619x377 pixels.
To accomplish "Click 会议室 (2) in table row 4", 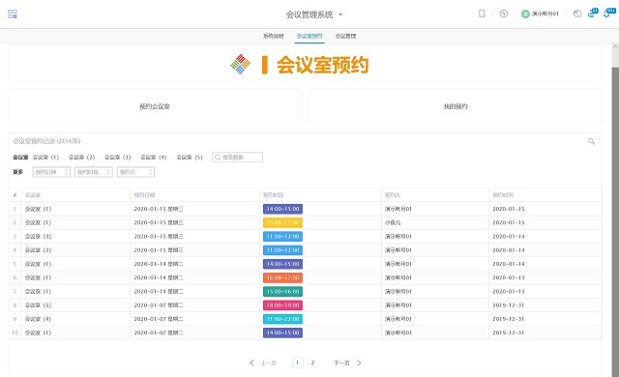I will tap(38, 250).
